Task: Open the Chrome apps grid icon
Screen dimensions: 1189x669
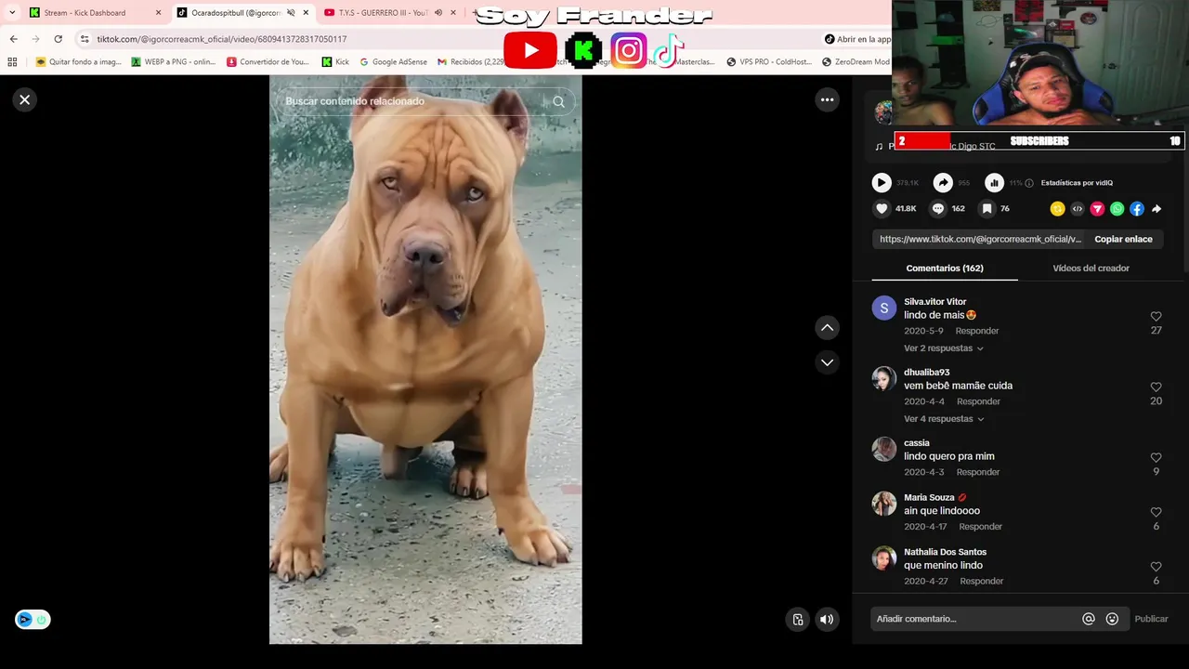Action: coord(12,62)
